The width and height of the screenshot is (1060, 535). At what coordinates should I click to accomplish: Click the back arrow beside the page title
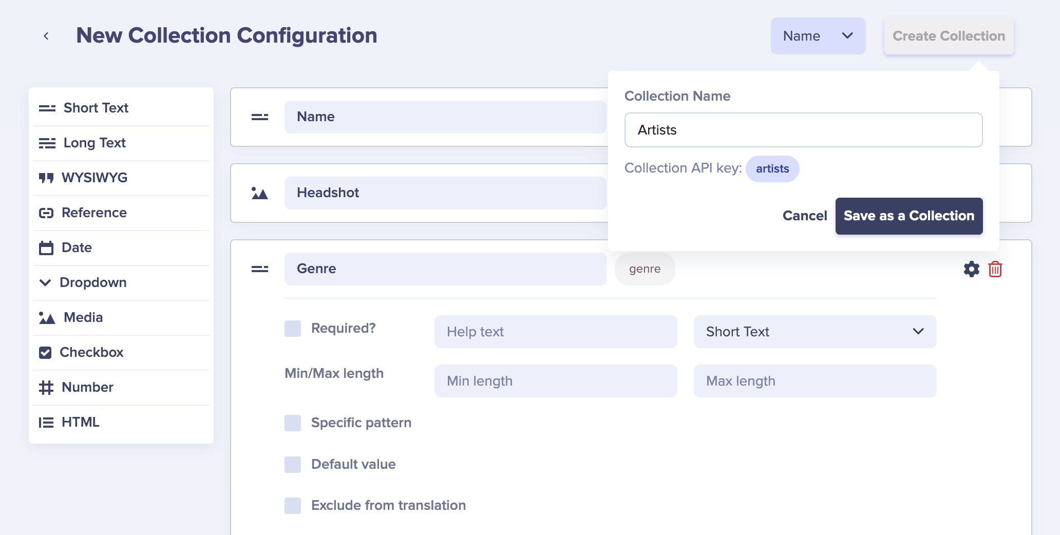(x=46, y=36)
